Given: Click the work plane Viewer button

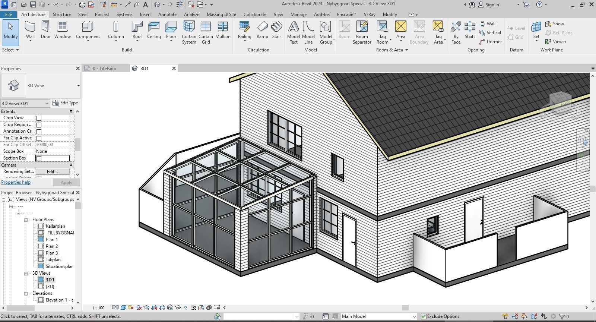Looking at the screenshot, I should [x=556, y=42].
